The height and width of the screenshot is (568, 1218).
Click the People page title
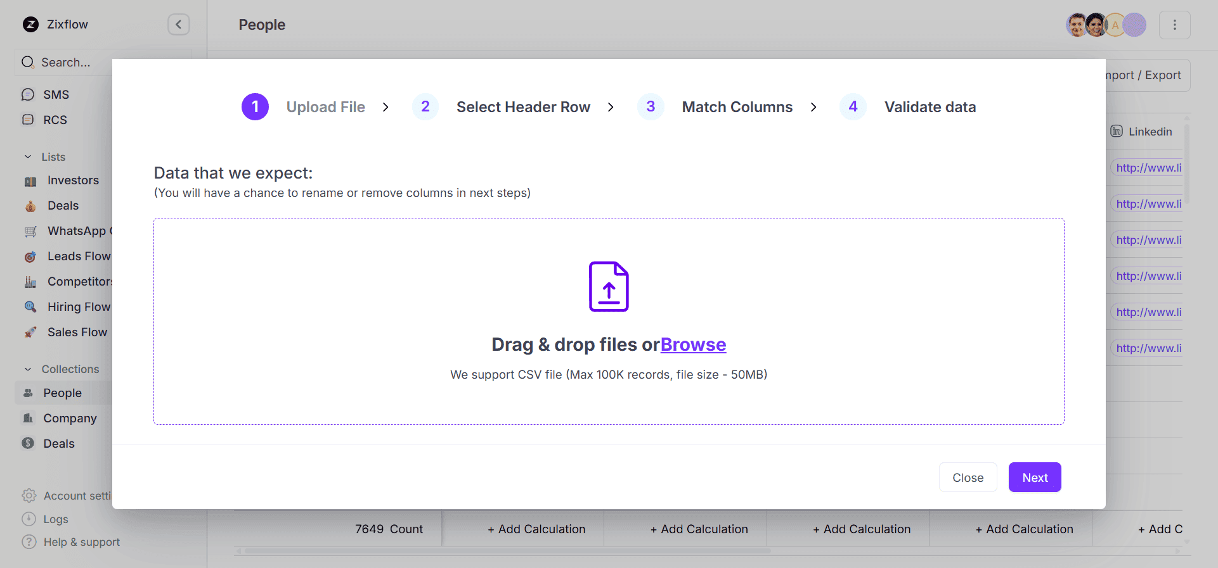click(x=262, y=25)
